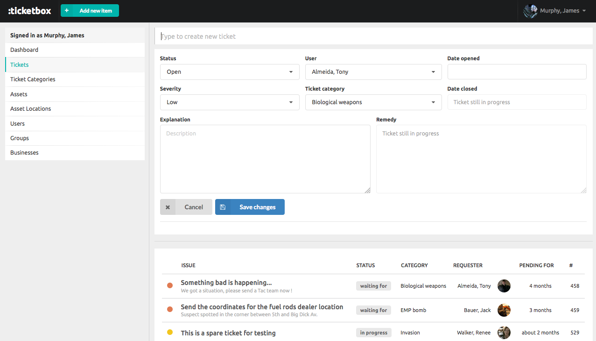Viewport: 596px width, 341px height.
Task: Click requester name Almeida, Tony in the list
Action: pyautogui.click(x=474, y=286)
